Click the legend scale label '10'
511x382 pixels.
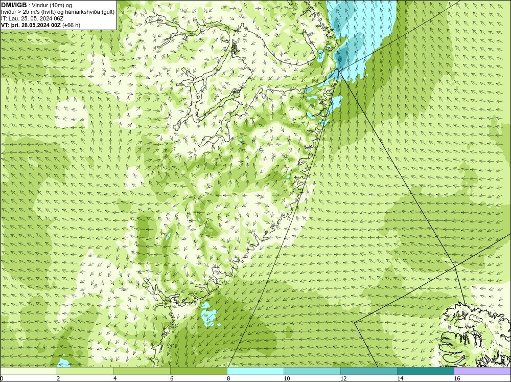coord(287,378)
